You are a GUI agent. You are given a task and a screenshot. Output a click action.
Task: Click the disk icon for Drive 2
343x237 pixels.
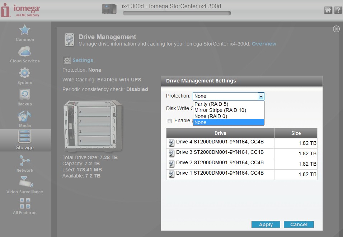click(x=171, y=164)
